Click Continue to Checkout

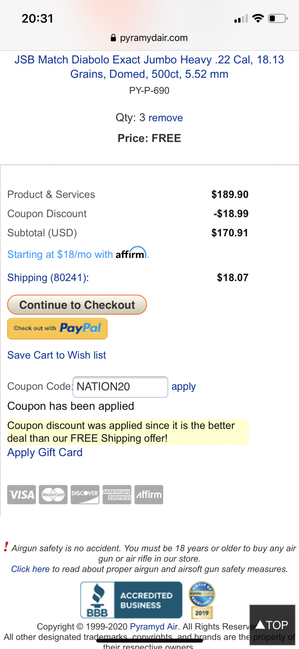77,305
